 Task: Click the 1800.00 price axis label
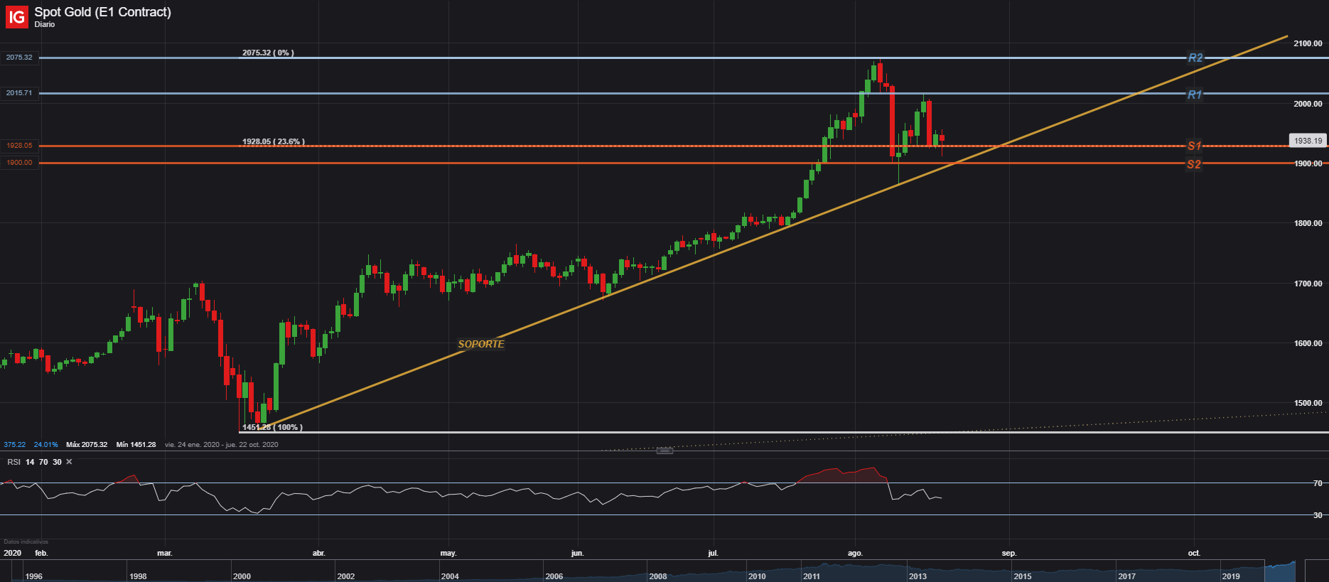pyautogui.click(x=1308, y=223)
